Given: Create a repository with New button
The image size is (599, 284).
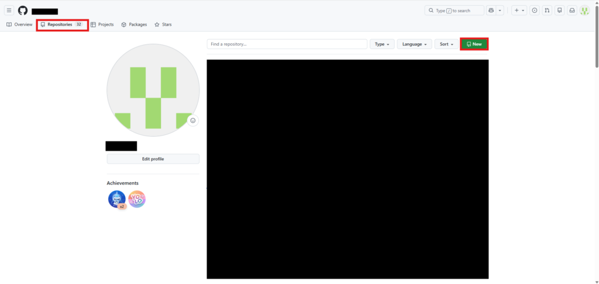Looking at the screenshot, I should 474,44.
